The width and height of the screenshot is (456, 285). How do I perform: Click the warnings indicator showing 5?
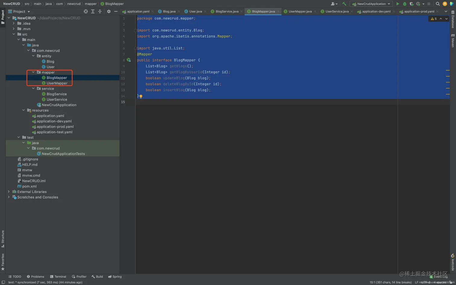tap(434, 19)
